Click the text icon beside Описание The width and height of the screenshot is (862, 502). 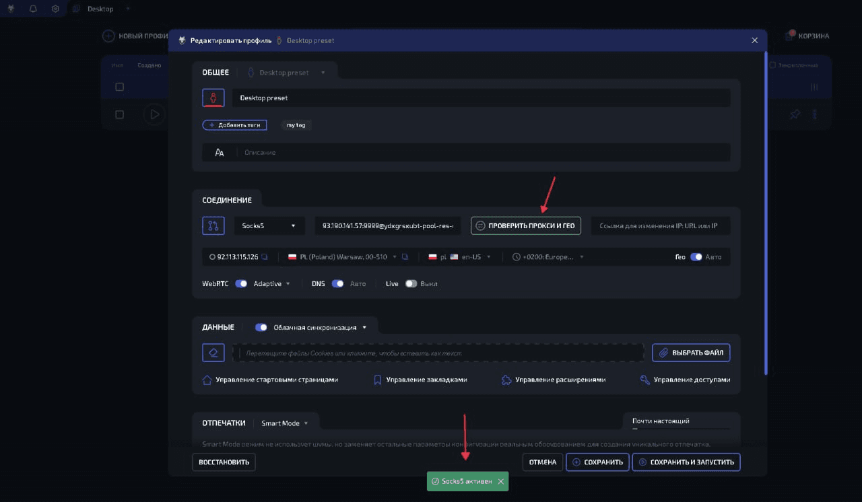pyautogui.click(x=220, y=152)
